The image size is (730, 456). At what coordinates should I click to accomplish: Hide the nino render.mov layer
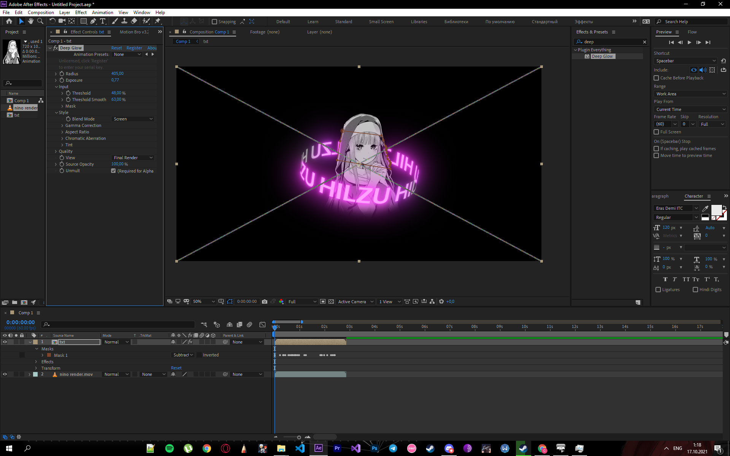coord(5,374)
